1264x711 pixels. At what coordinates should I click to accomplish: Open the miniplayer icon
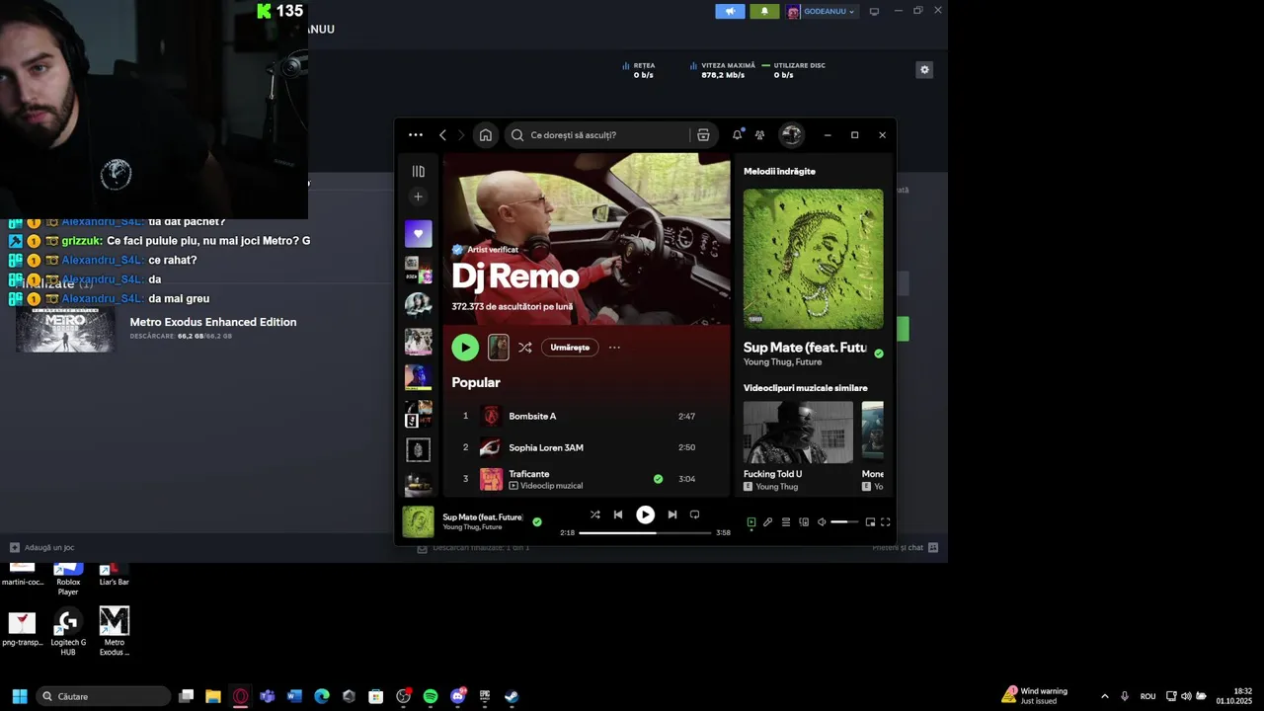[x=870, y=522]
